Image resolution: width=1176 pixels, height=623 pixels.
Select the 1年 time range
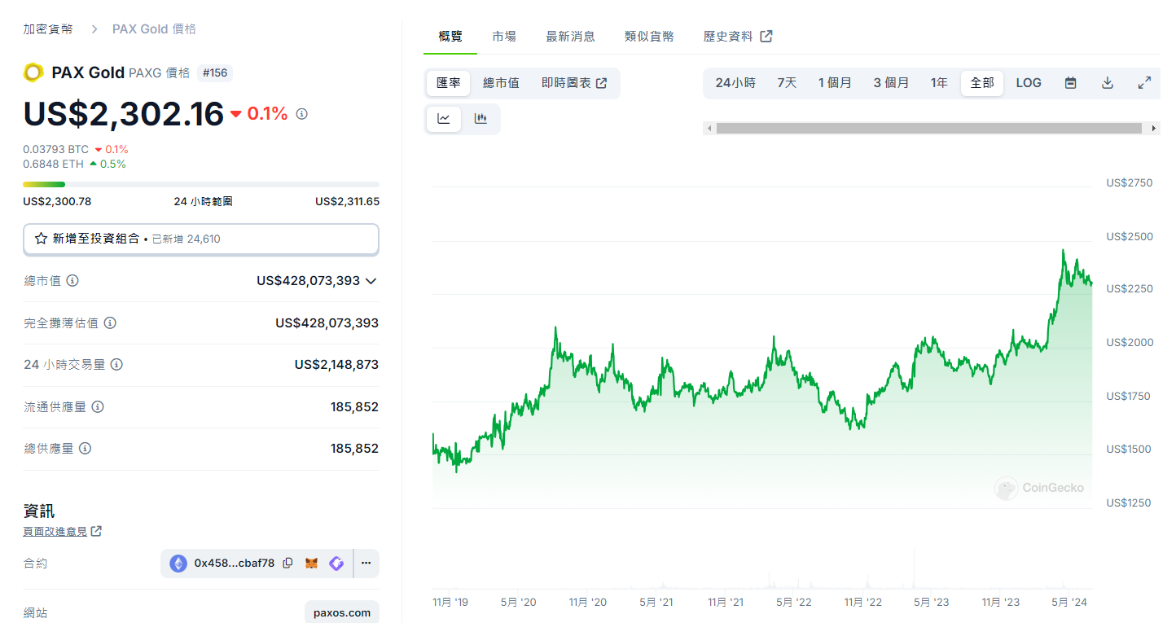[x=940, y=83]
